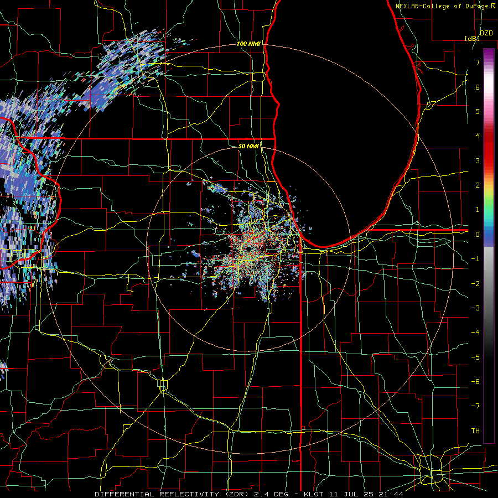The height and width of the screenshot is (498, 498).
Task: Click the "5" value on color scale
Action: click(478, 111)
